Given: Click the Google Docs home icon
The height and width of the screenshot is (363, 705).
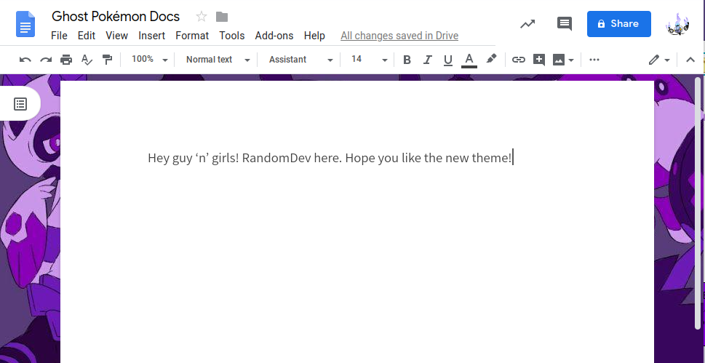Looking at the screenshot, I should 25,24.
